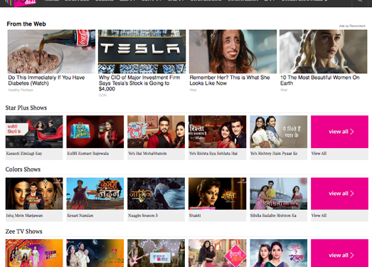The width and height of the screenshot is (372, 267).
Task: Click the 'From the Web' heading
Action: pyautogui.click(x=26, y=24)
